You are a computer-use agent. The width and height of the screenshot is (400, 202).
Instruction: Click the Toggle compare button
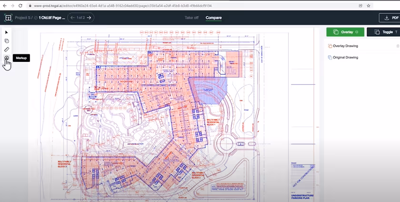pos(383,32)
